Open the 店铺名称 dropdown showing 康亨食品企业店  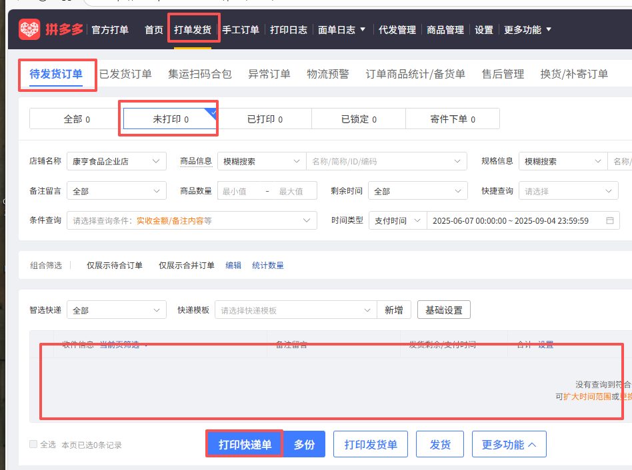coord(117,161)
